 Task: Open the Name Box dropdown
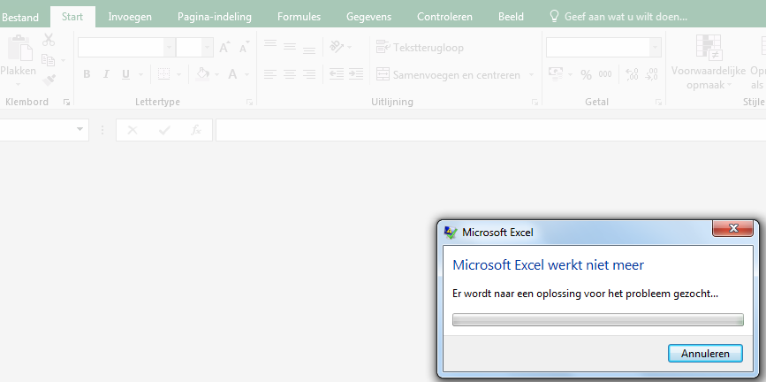[80, 130]
